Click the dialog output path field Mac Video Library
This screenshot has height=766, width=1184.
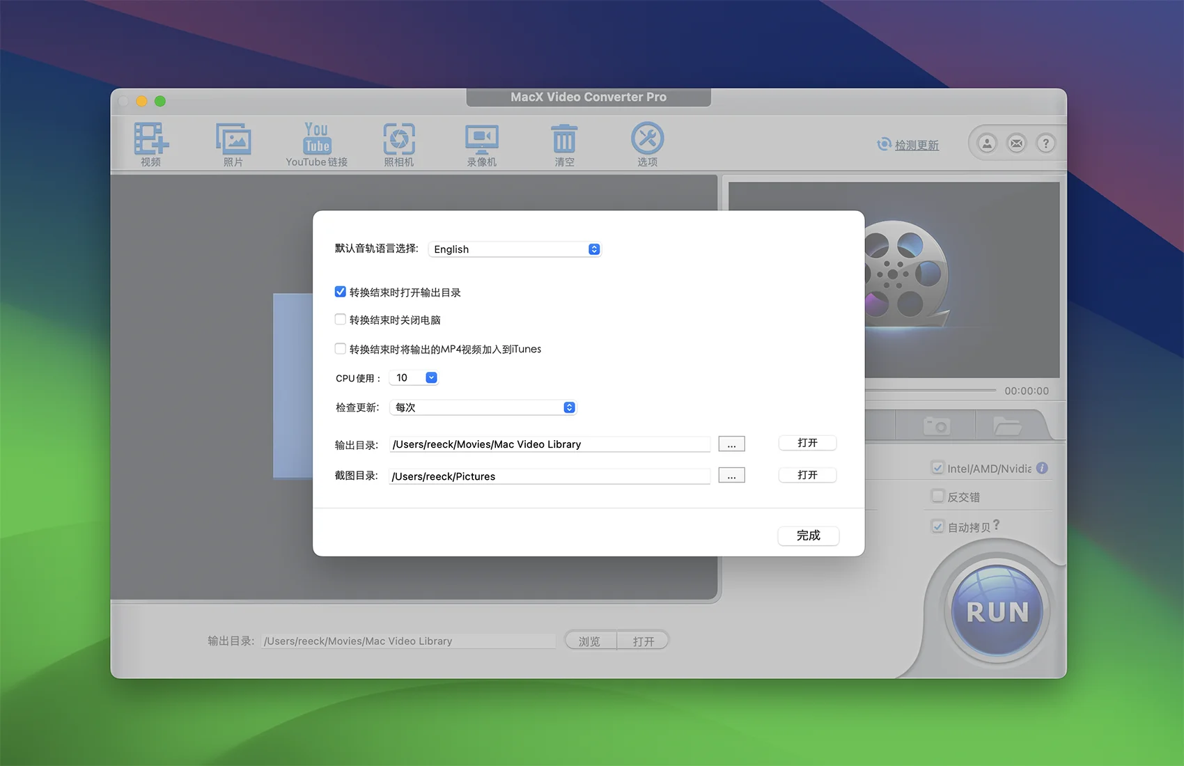(x=550, y=444)
